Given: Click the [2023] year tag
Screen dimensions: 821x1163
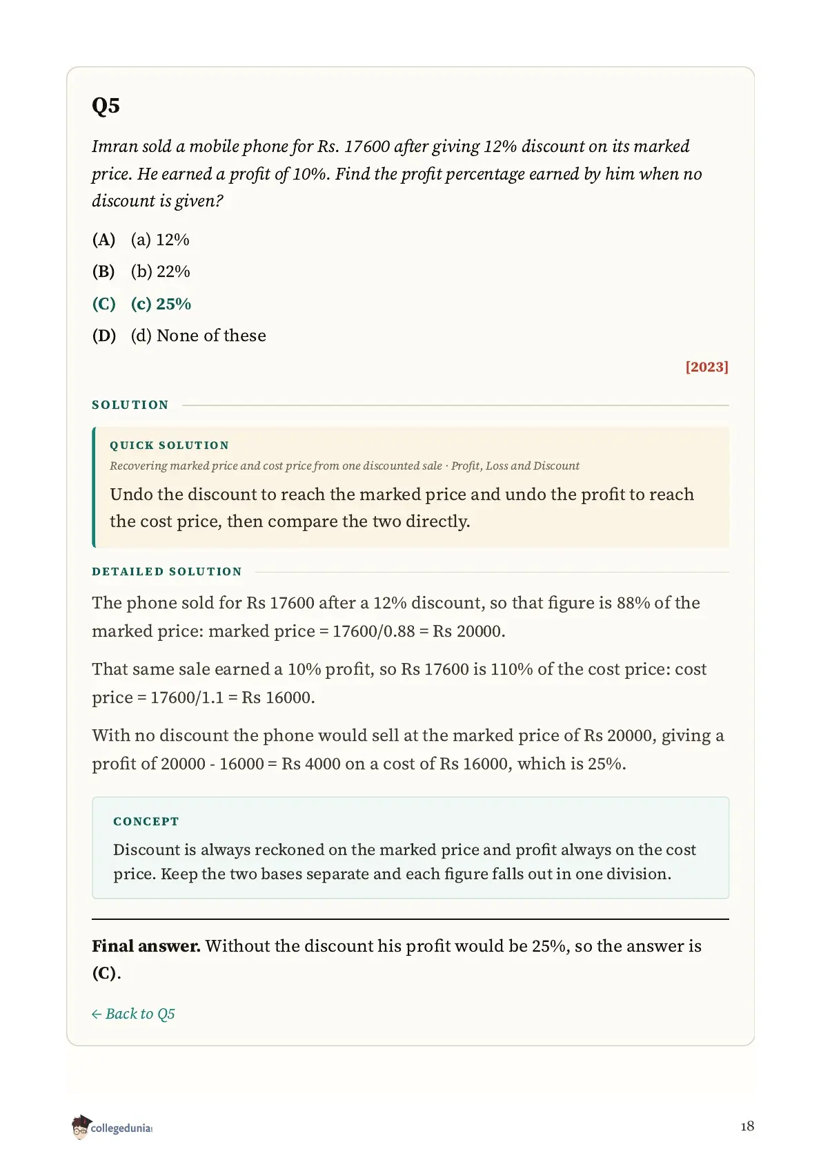Looking at the screenshot, I should (706, 367).
